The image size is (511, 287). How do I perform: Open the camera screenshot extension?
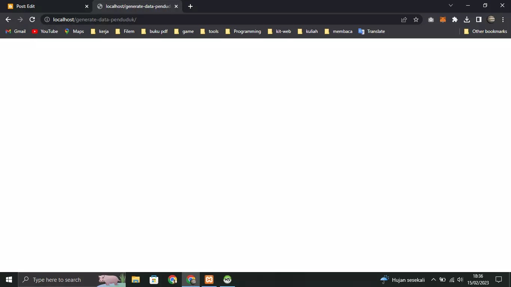click(x=431, y=19)
